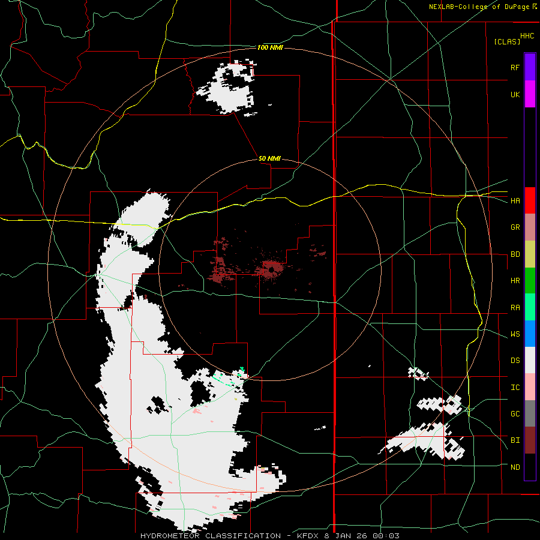Screen dimensions: 540x540
Task: Click the magenta UK legend color swatch
Action: click(x=530, y=94)
